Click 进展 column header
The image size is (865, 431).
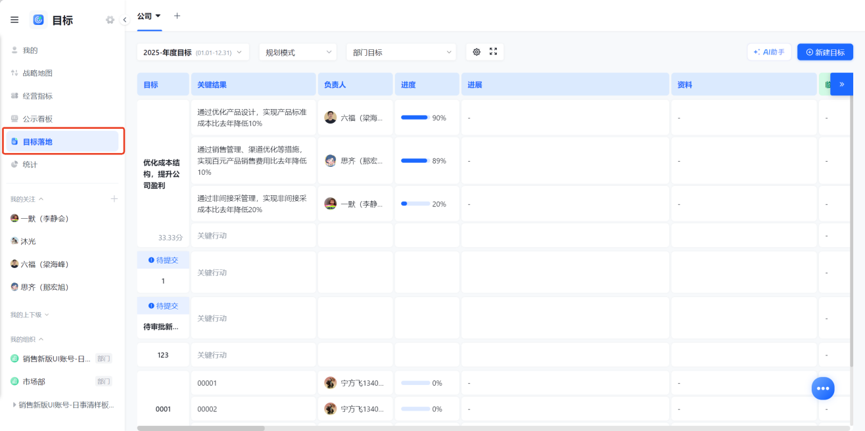(565, 84)
